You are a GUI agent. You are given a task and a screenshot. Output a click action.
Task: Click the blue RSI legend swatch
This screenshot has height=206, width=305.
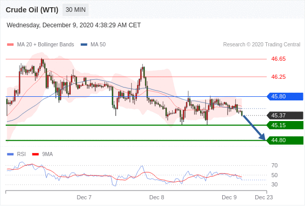point(10,154)
